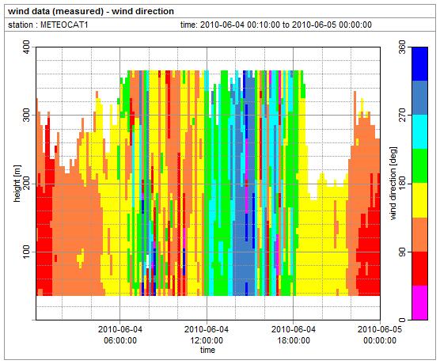
Task: Click the title 'wind data (measured) - wind direction'
Action: coord(91,12)
